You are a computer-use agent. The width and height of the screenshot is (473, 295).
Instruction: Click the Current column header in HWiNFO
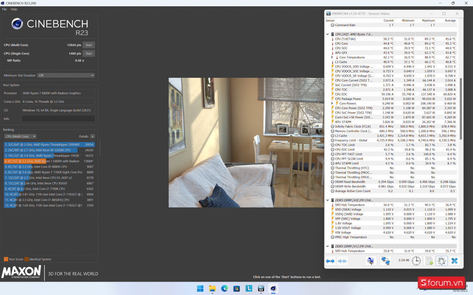click(x=388, y=21)
